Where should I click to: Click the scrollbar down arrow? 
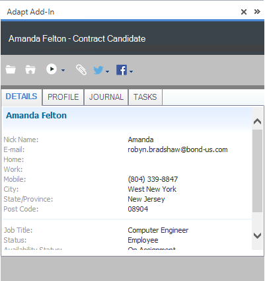tap(257, 235)
